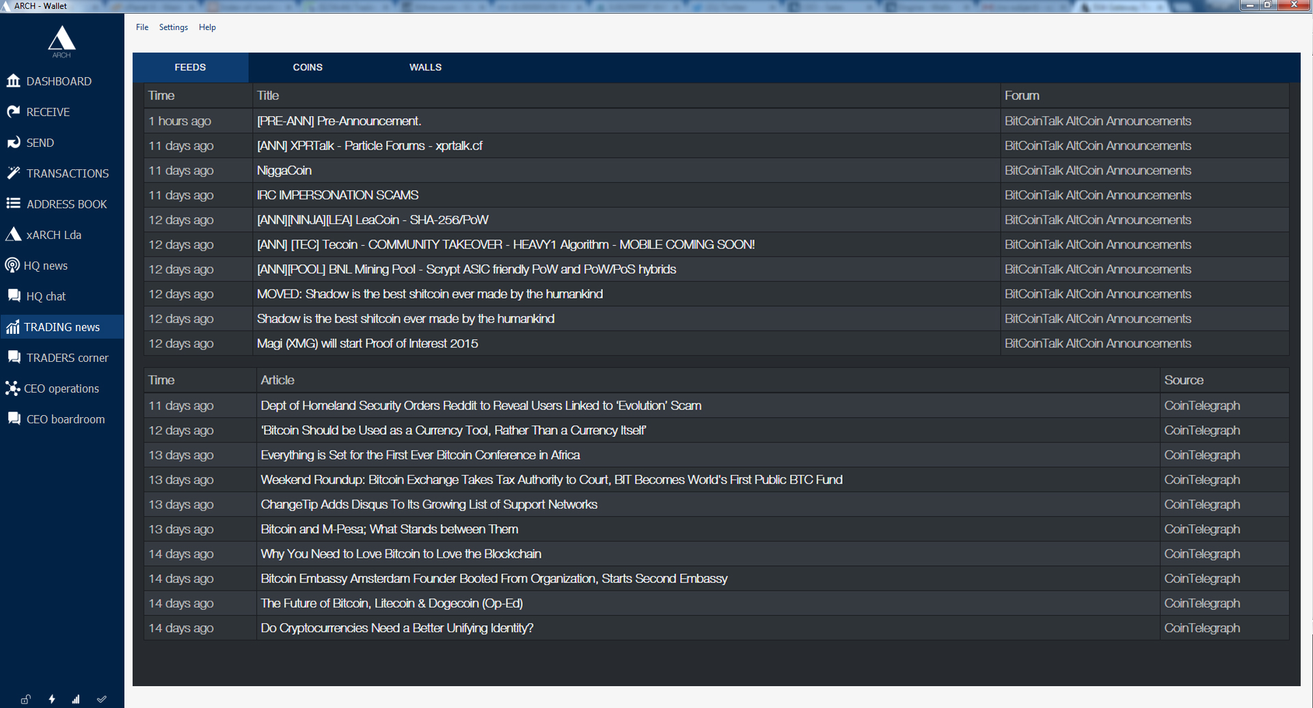Open 'Do Cryptocurrencies Need a Better Unifying Identity?'
The height and width of the screenshot is (708, 1313).
click(x=397, y=628)
